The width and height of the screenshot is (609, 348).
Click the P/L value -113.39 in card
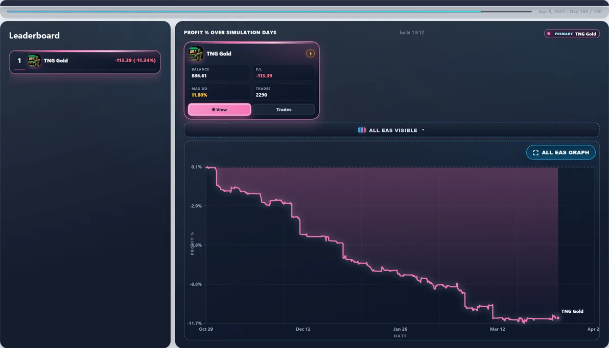coord(264,75)
